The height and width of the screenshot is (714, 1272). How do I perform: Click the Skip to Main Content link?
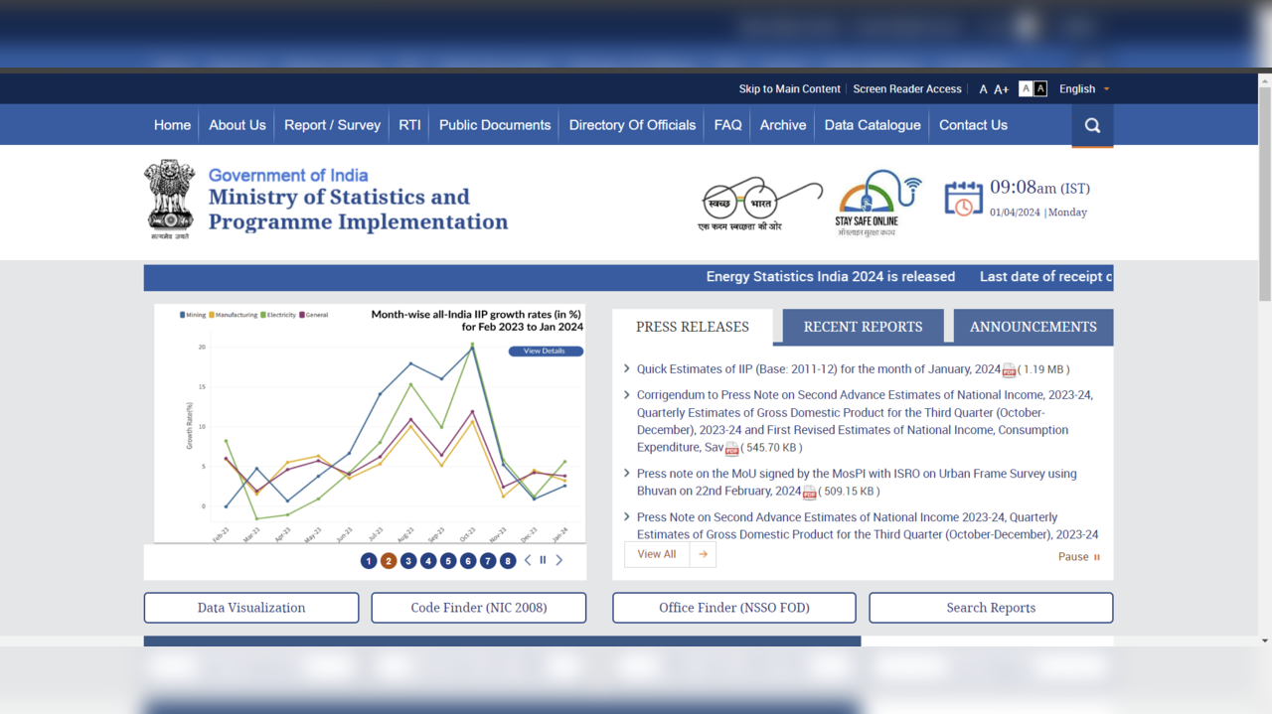789,88
